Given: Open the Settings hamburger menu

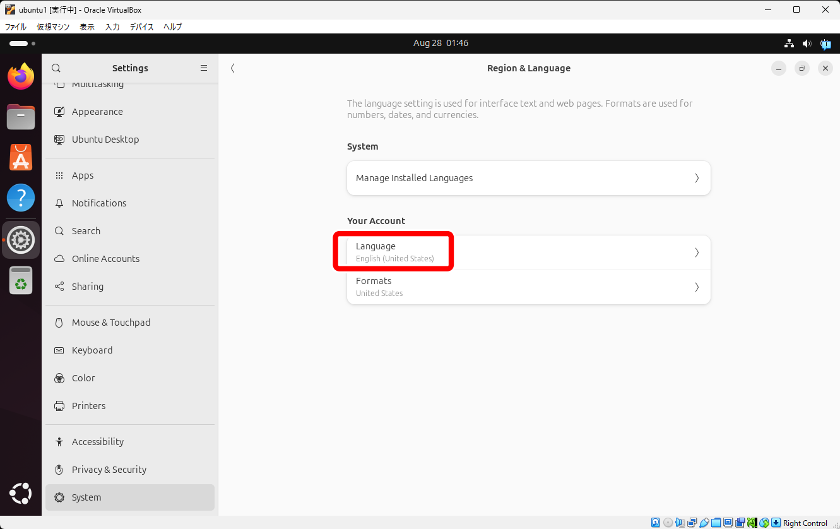Looking at the screenshot, I should coord(204,68).
